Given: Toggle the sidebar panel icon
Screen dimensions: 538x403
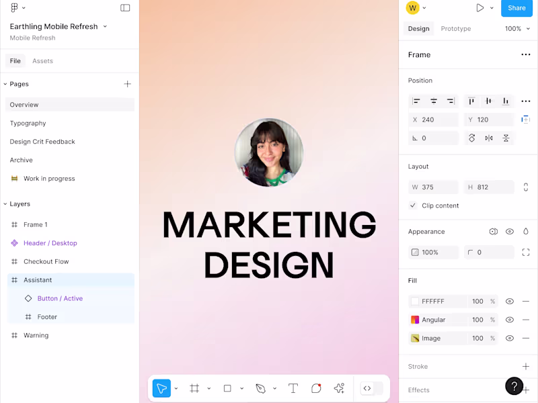Looking at the screenshot, I should 125,8.
